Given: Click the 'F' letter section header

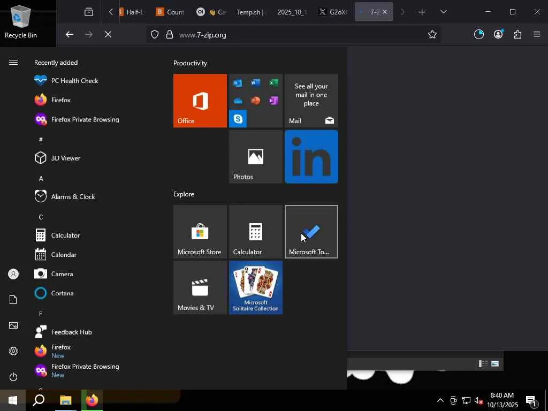Looking at the screenshot, I should [41, 314].
